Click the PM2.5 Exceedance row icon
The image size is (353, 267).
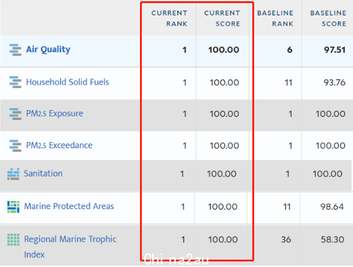tap(15, 146)
